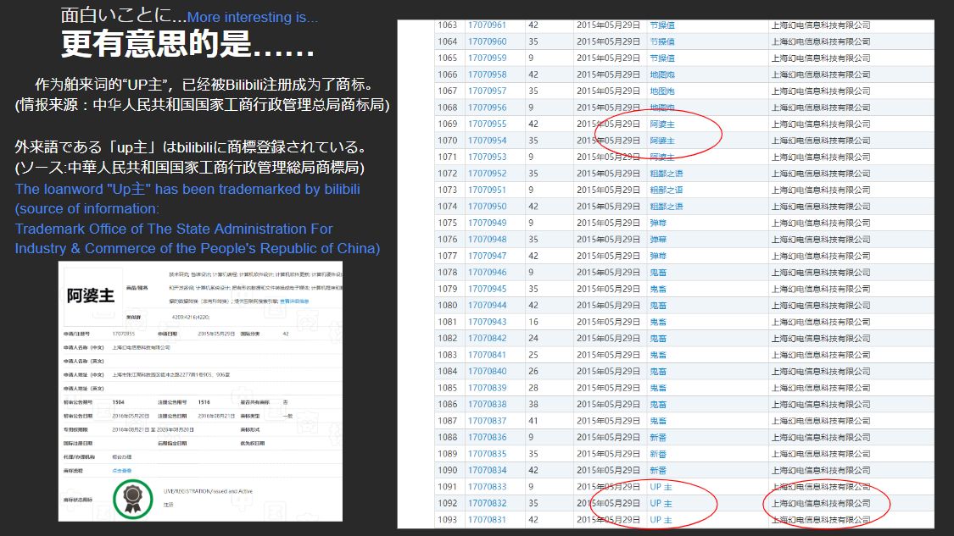The height and width of the screenshot is (536, 954).
Task: Select class number 38 in row 1086
Action: [533, 404]
